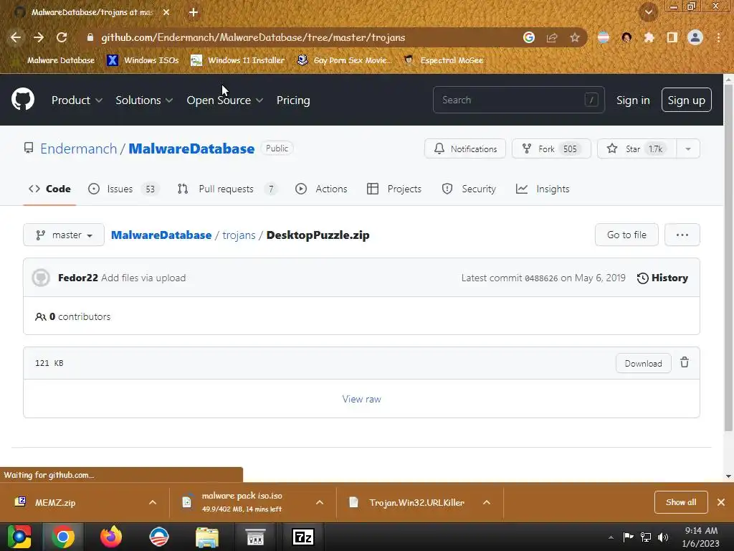The image size is (734, 551).
Task: Switch to the Pull requests tab
Action: [227, 189]
